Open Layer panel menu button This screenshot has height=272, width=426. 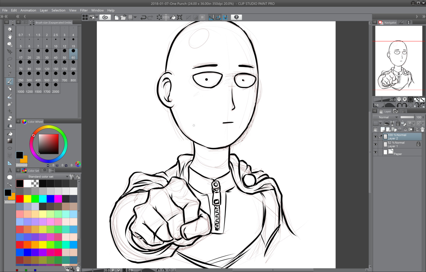[x=375, y=111]
